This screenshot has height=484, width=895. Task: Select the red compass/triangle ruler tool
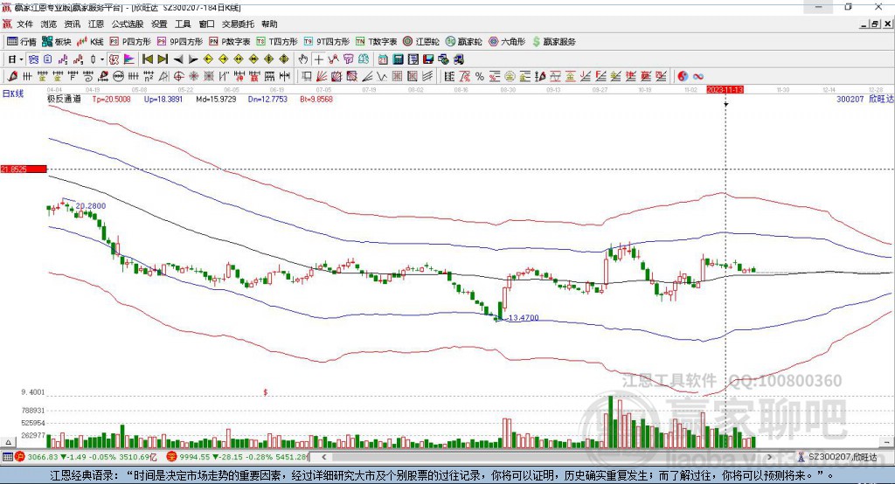coord(103,77)
